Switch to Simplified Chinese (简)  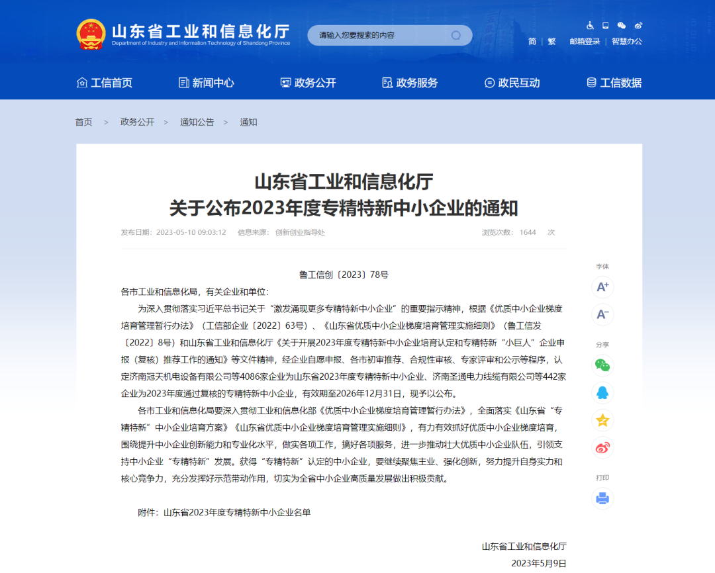click(x=532, y=40)
